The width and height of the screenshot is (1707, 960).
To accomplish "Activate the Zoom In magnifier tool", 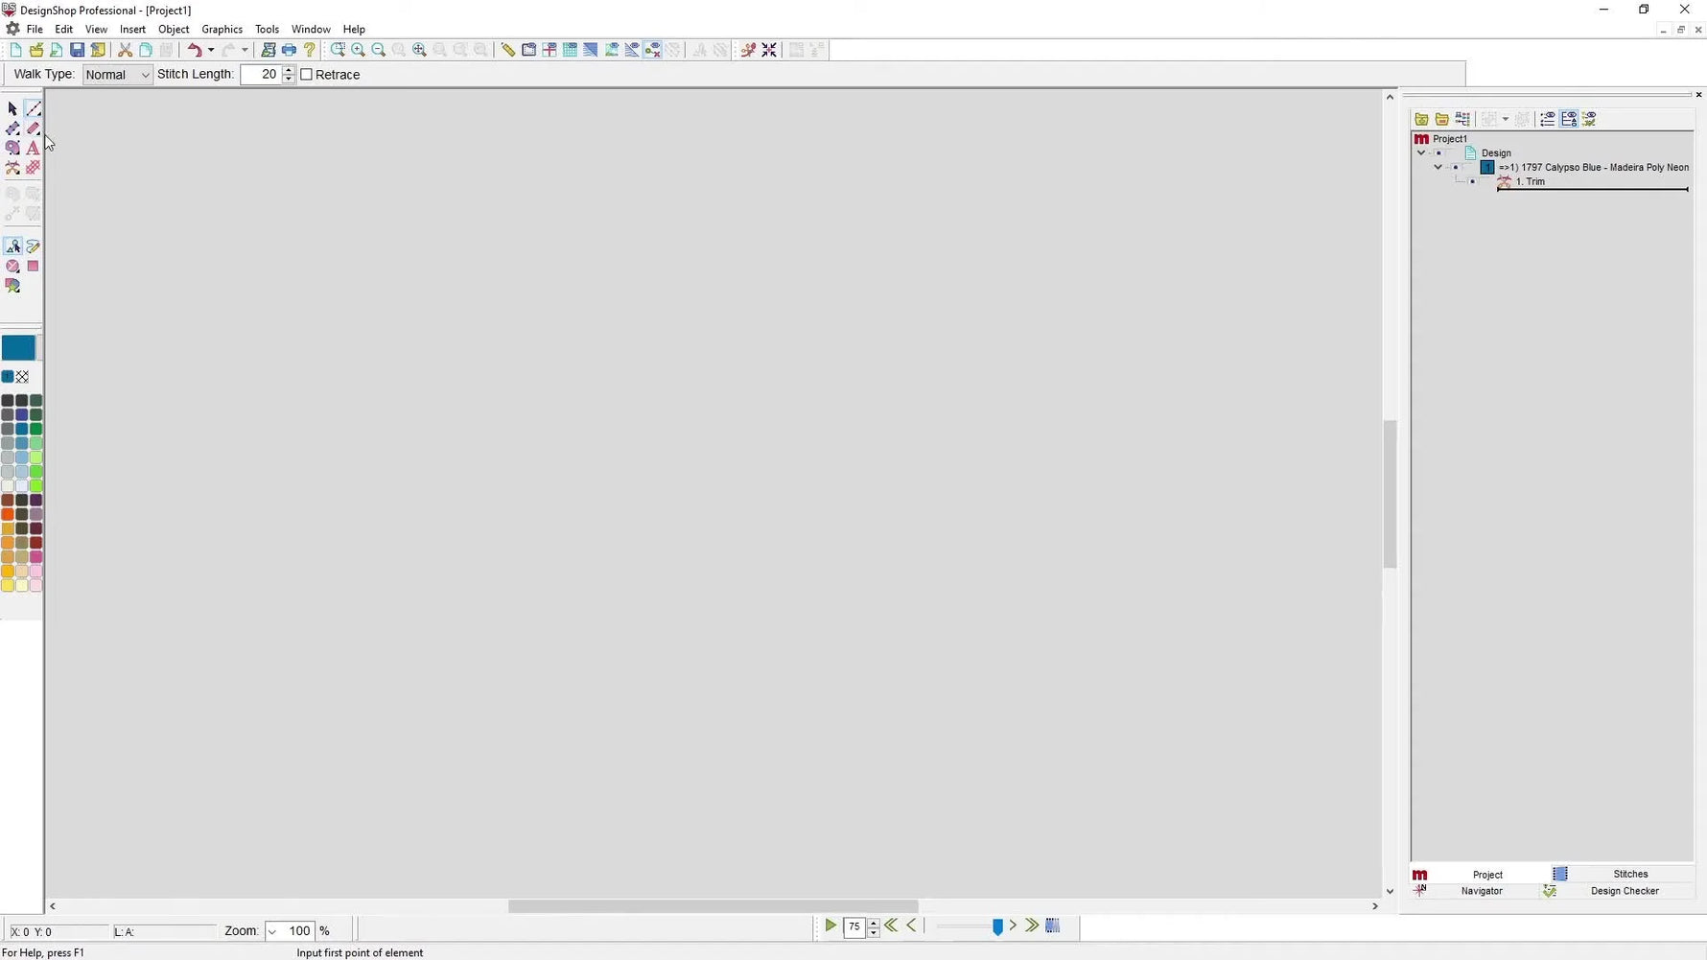I will pos(358,49).
